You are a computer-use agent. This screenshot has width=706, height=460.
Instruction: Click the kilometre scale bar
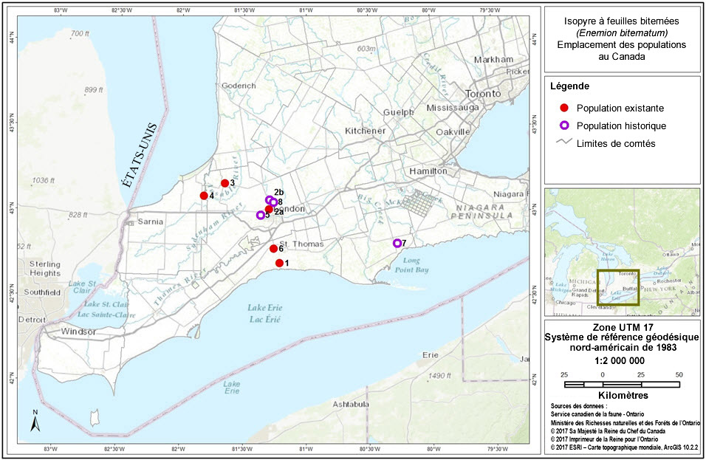pyautogui.click(x=622, y=384)
